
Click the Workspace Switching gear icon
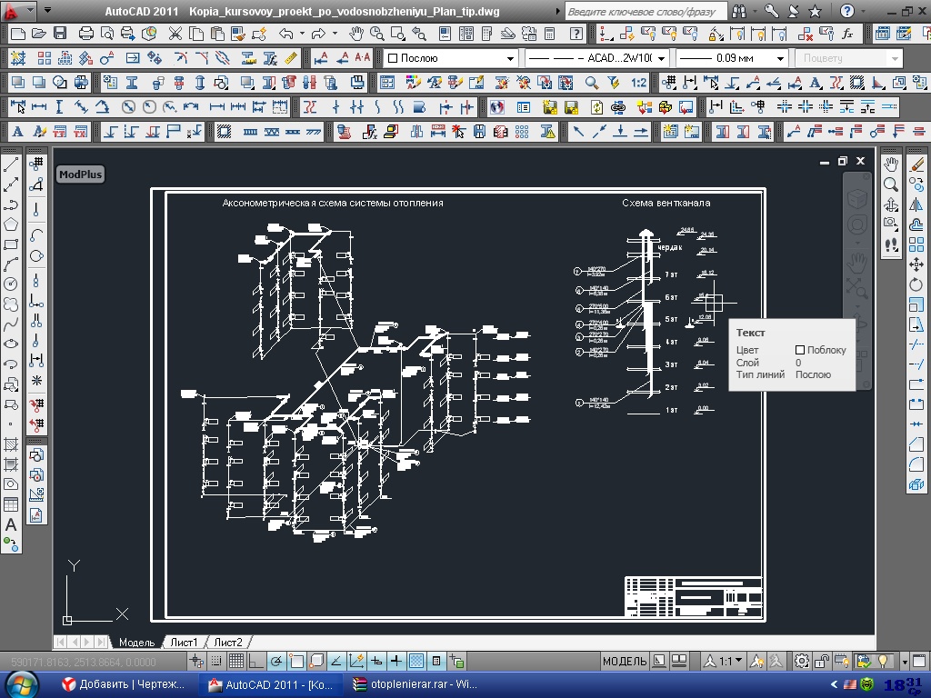pos(802,661)
